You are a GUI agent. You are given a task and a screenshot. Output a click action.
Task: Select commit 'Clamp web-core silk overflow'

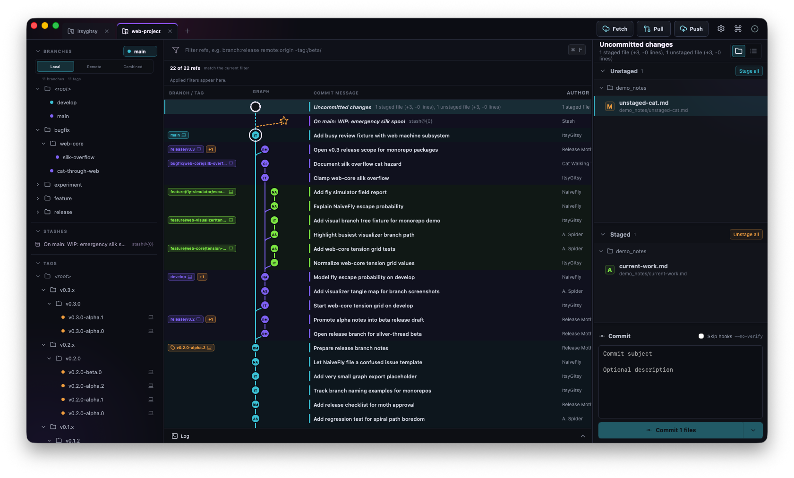[x=378, y=178]
